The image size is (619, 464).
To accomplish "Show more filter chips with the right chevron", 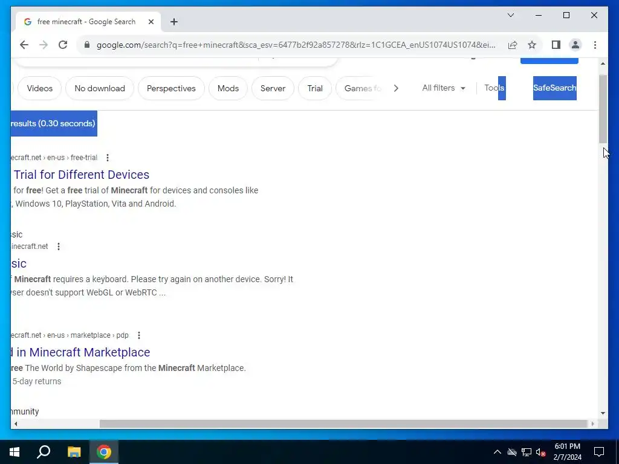I will pos(396,88).
